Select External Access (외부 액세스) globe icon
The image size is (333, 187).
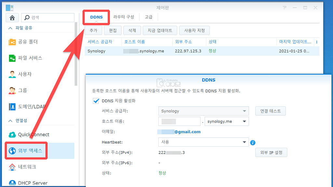coord(12,151)
